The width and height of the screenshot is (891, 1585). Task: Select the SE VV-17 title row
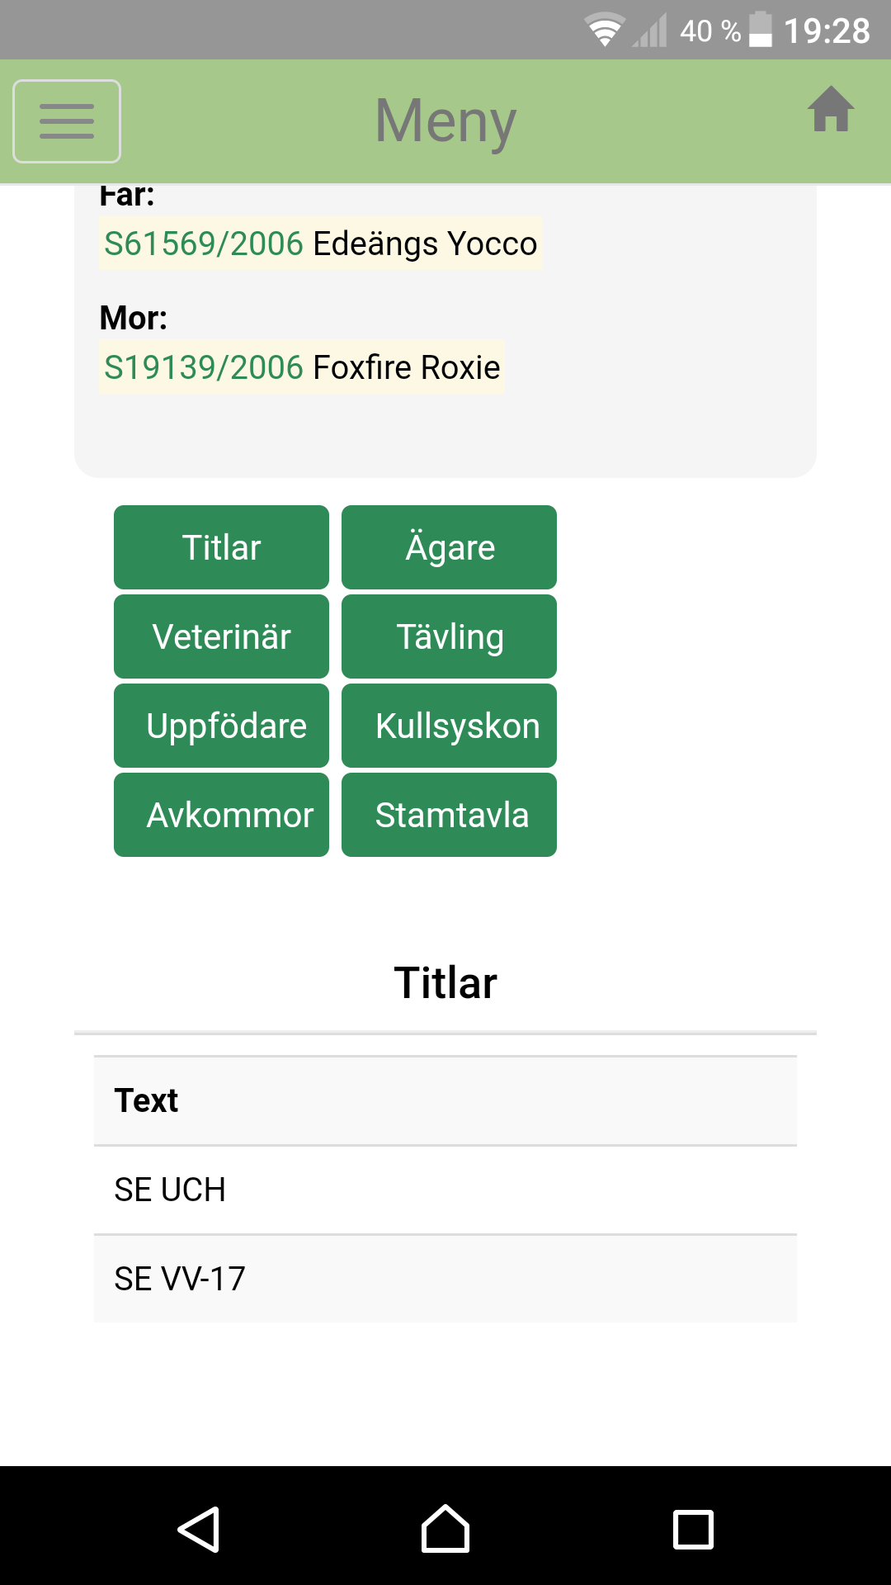[445, 1279]
